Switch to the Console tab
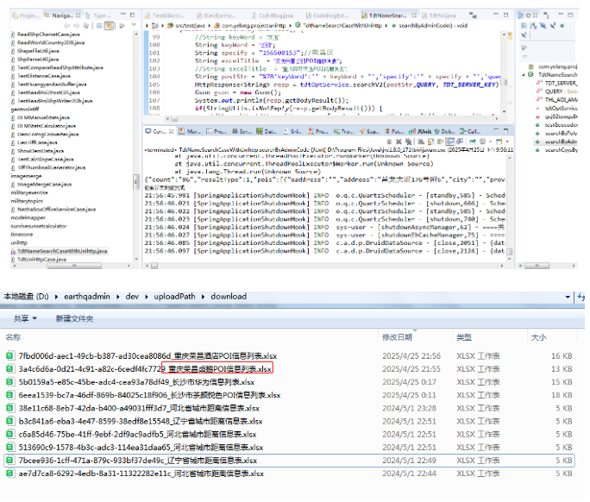The width and height of the screenshot is (590, 502). [157, 132]
